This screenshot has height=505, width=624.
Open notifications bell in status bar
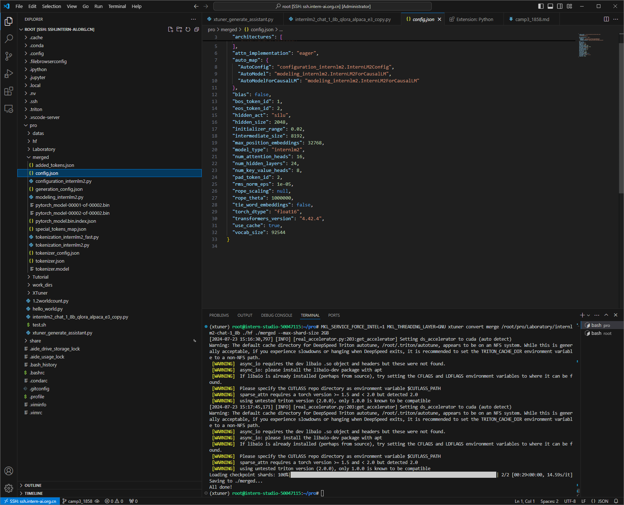coord(616,501)
